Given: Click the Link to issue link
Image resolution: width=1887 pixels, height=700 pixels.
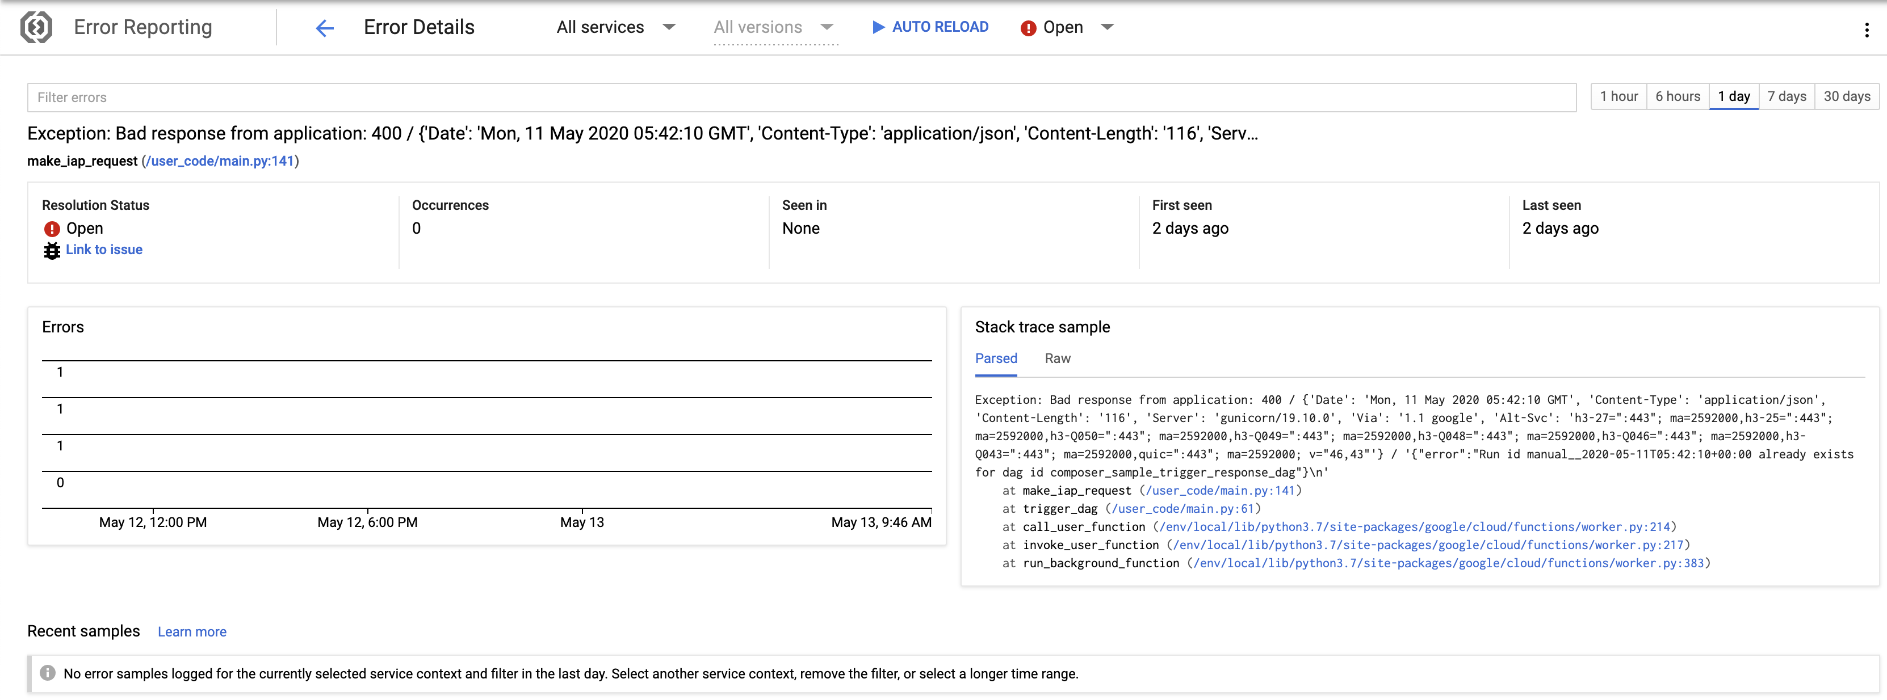Looking at the screenshot, I should [x=104, y=250].
